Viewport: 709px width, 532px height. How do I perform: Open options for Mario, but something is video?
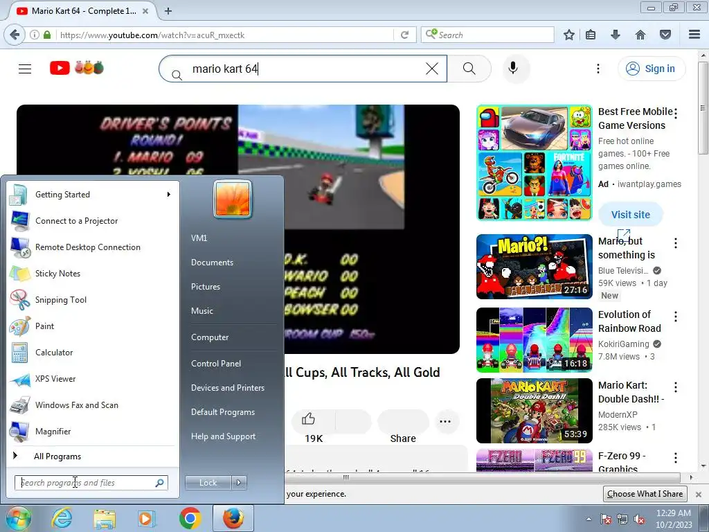[676, 243]
